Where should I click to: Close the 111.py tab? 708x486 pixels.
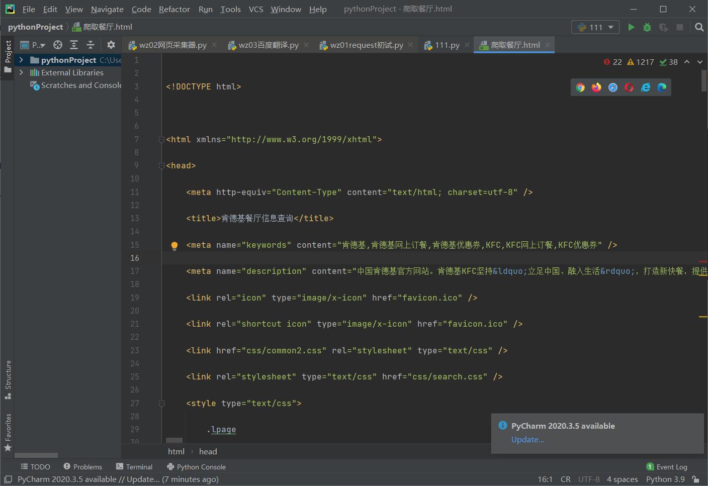[467, 45]
